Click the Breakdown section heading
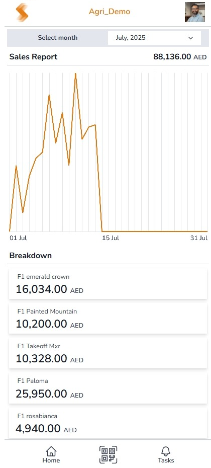The image size is (211, 468). (31, 256)
